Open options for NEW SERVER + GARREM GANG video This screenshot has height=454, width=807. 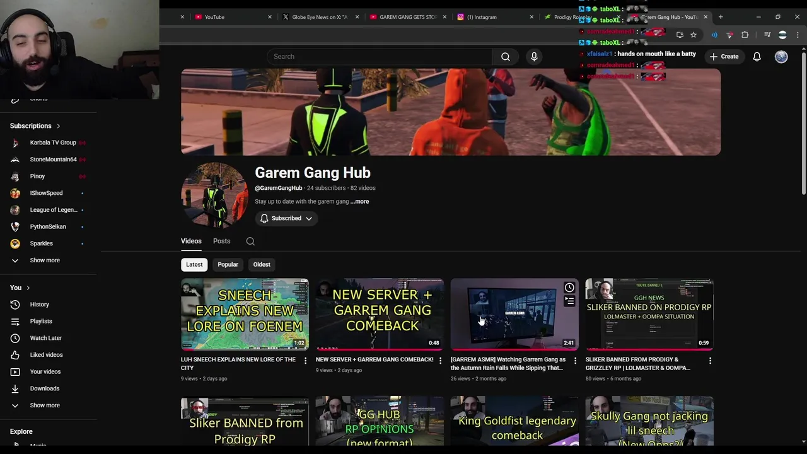(440, 361)
